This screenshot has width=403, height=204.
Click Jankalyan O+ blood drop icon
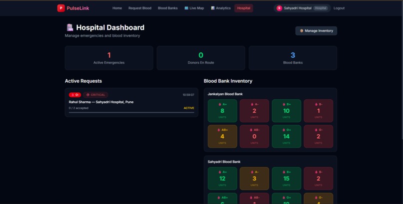tap(283, 130)
